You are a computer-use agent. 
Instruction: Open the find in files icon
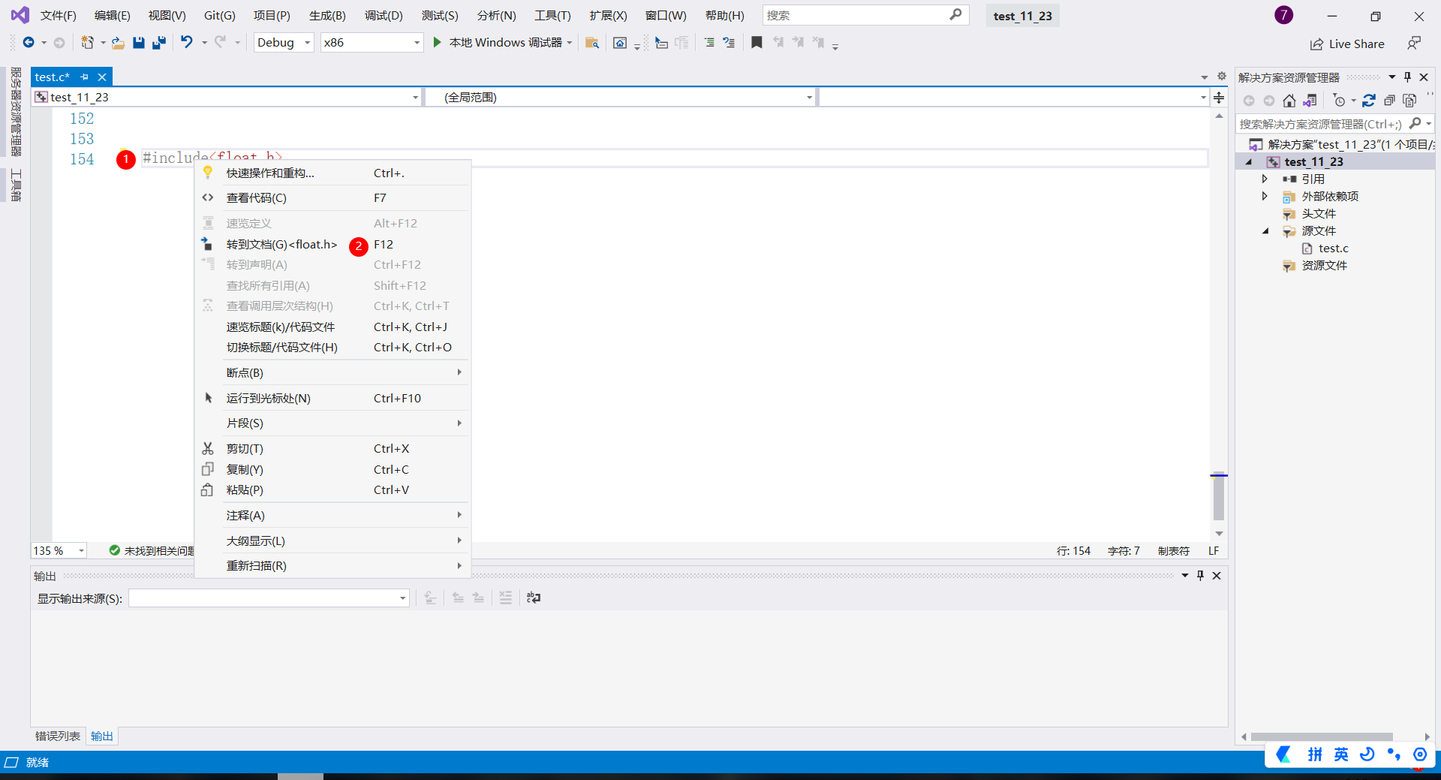[592, 43]
